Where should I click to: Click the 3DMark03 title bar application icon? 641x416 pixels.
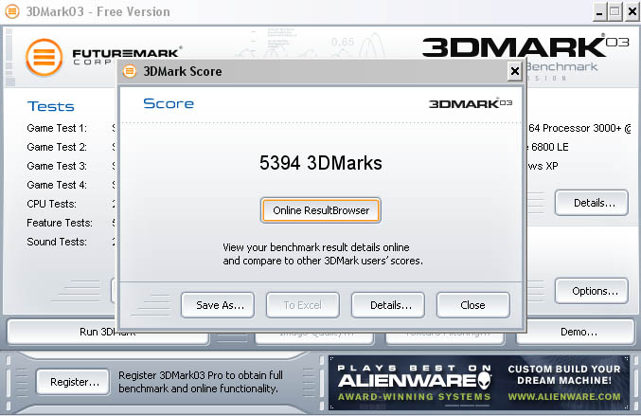12,11
